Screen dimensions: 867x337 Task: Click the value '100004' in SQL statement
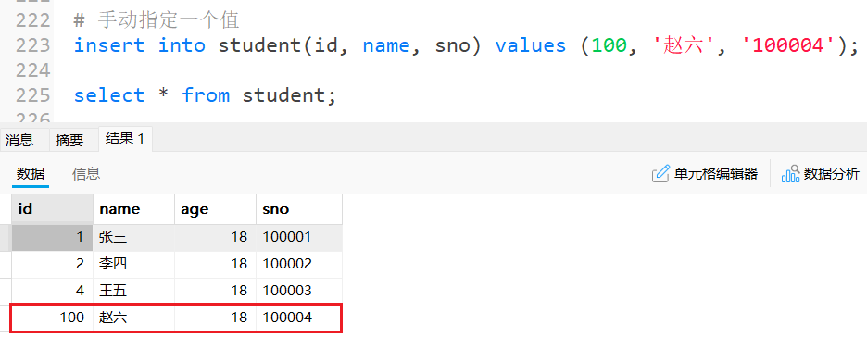tap(789, 45)
